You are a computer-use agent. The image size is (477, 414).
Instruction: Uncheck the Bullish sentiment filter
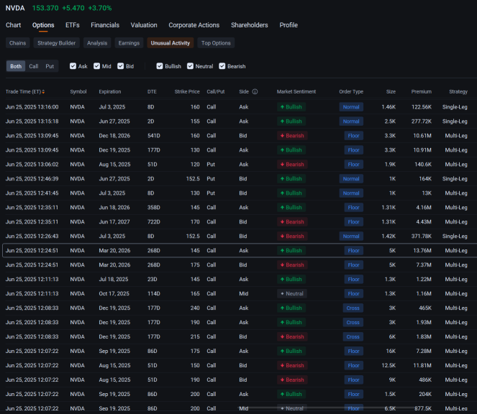[x=160, y=66]
